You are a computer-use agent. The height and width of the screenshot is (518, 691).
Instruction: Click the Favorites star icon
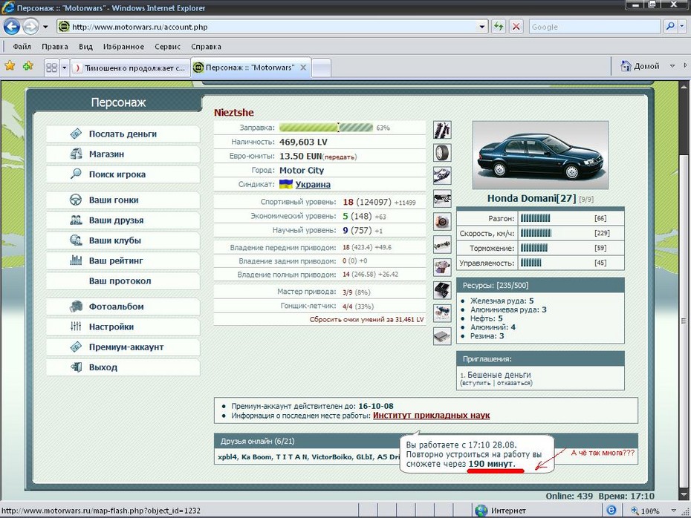tap(10, 66)
